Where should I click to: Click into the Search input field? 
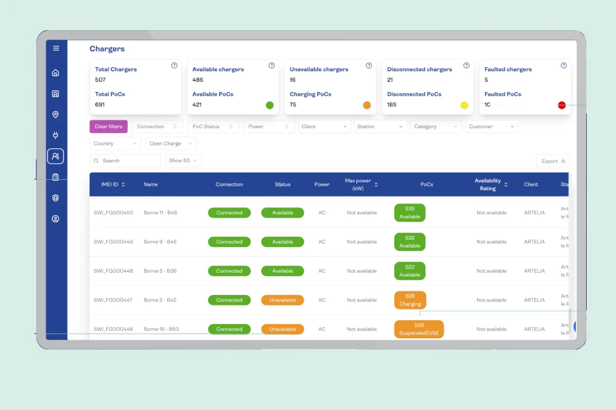(128, 161)
